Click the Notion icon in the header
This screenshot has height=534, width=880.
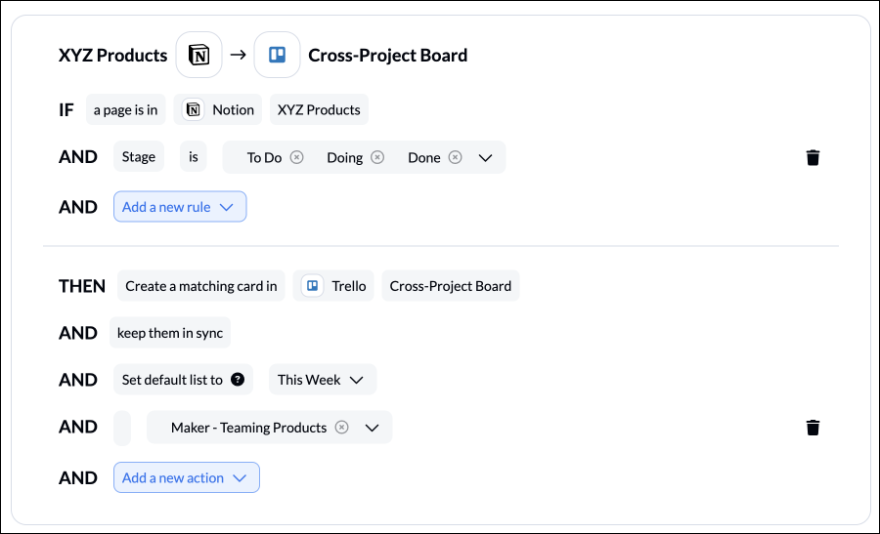point(198,55)
